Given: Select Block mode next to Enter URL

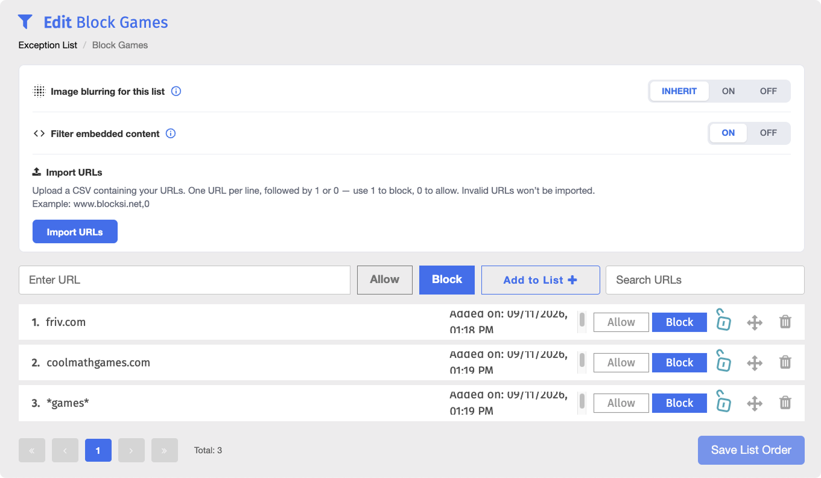Looking at the screenshot, I should coord(447,280).
